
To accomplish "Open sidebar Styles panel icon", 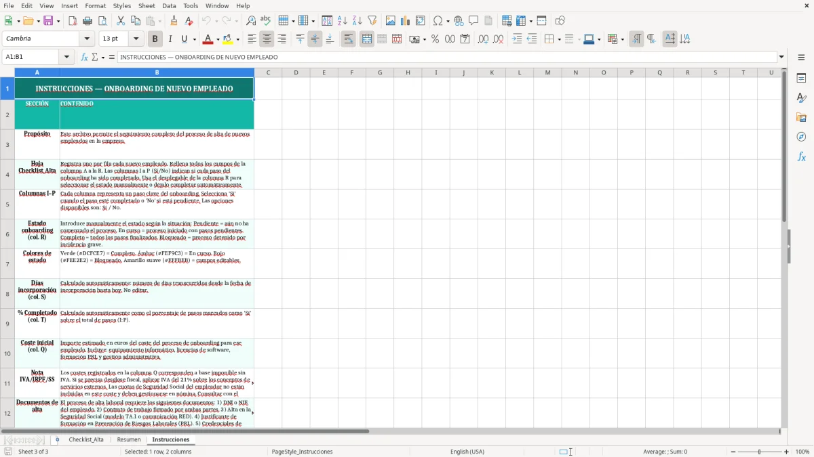I will click(x=801, y=98).
